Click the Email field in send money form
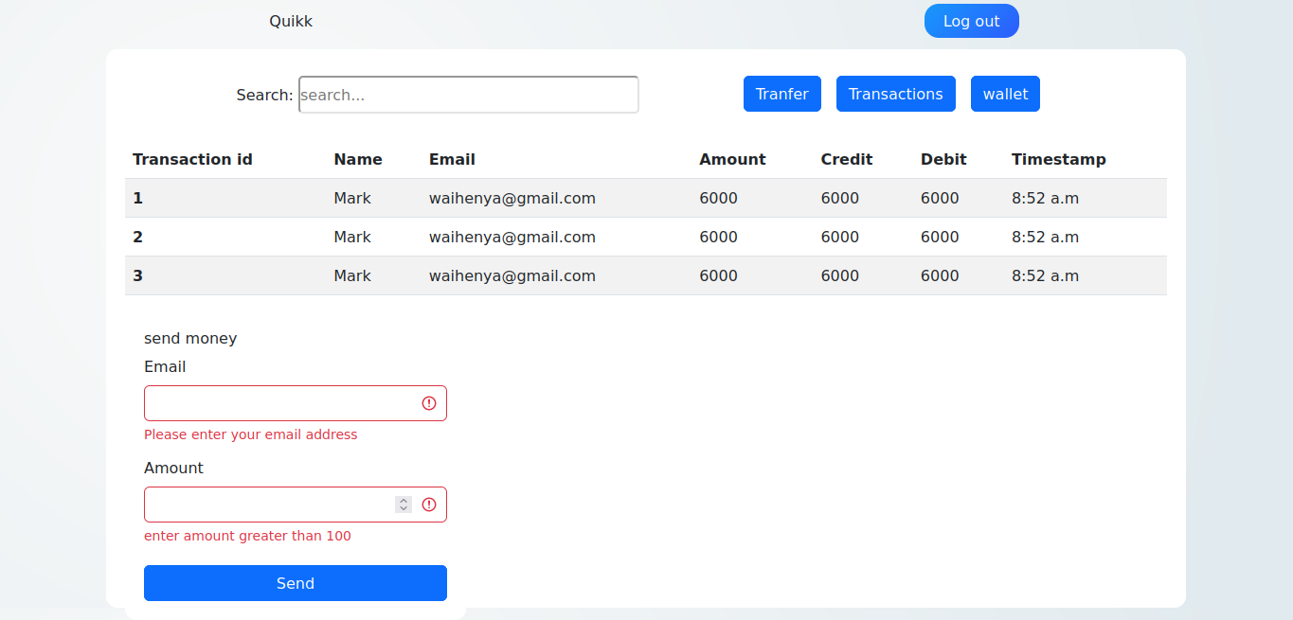The image size is (1293, 620). [296, 403]
